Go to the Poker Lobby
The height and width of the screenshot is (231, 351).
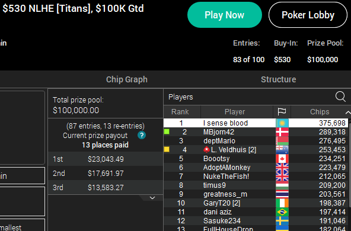tap(308, 15)
